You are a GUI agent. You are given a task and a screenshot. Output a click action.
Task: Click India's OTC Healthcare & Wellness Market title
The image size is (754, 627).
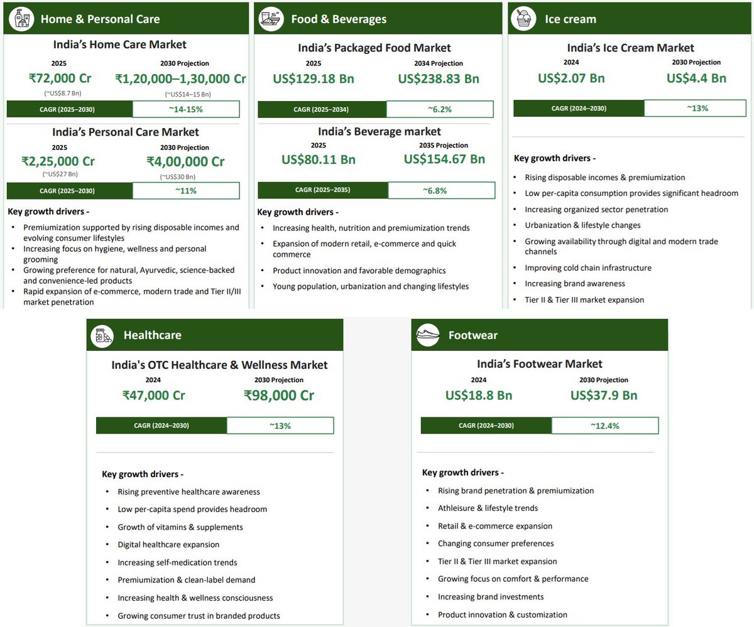click(219, 365)
